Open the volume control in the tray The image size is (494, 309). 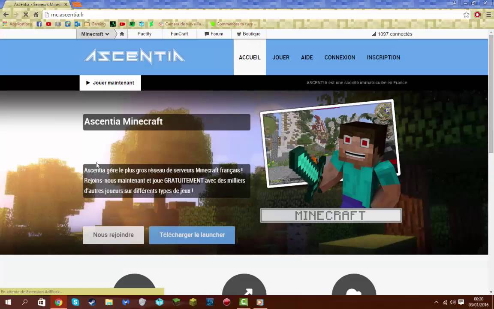[x=453, y=302]
